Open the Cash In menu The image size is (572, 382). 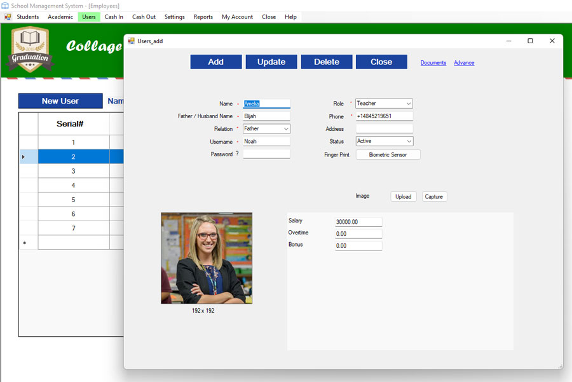pos(114,17)
